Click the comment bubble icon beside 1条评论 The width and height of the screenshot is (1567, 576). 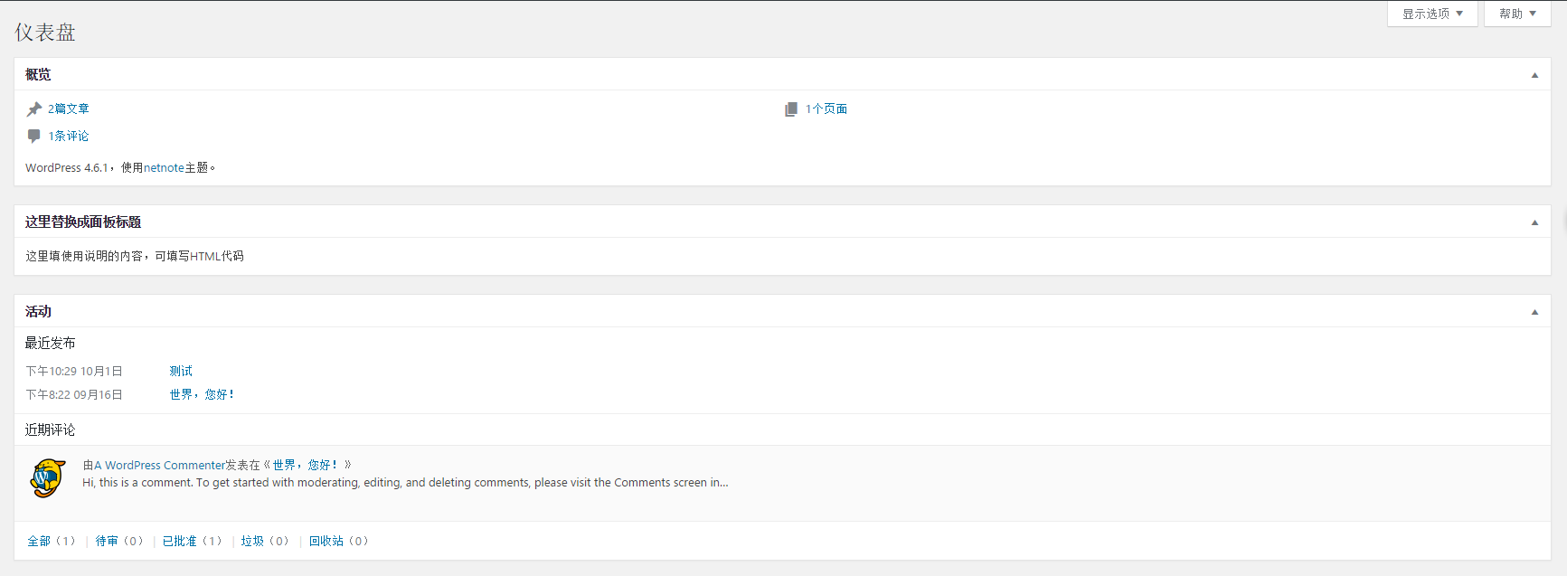34,136
